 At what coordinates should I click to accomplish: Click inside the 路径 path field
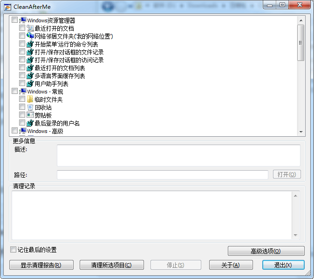point(163,175)
